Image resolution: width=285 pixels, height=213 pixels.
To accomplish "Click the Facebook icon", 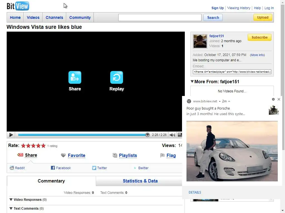I will [53, 168].
